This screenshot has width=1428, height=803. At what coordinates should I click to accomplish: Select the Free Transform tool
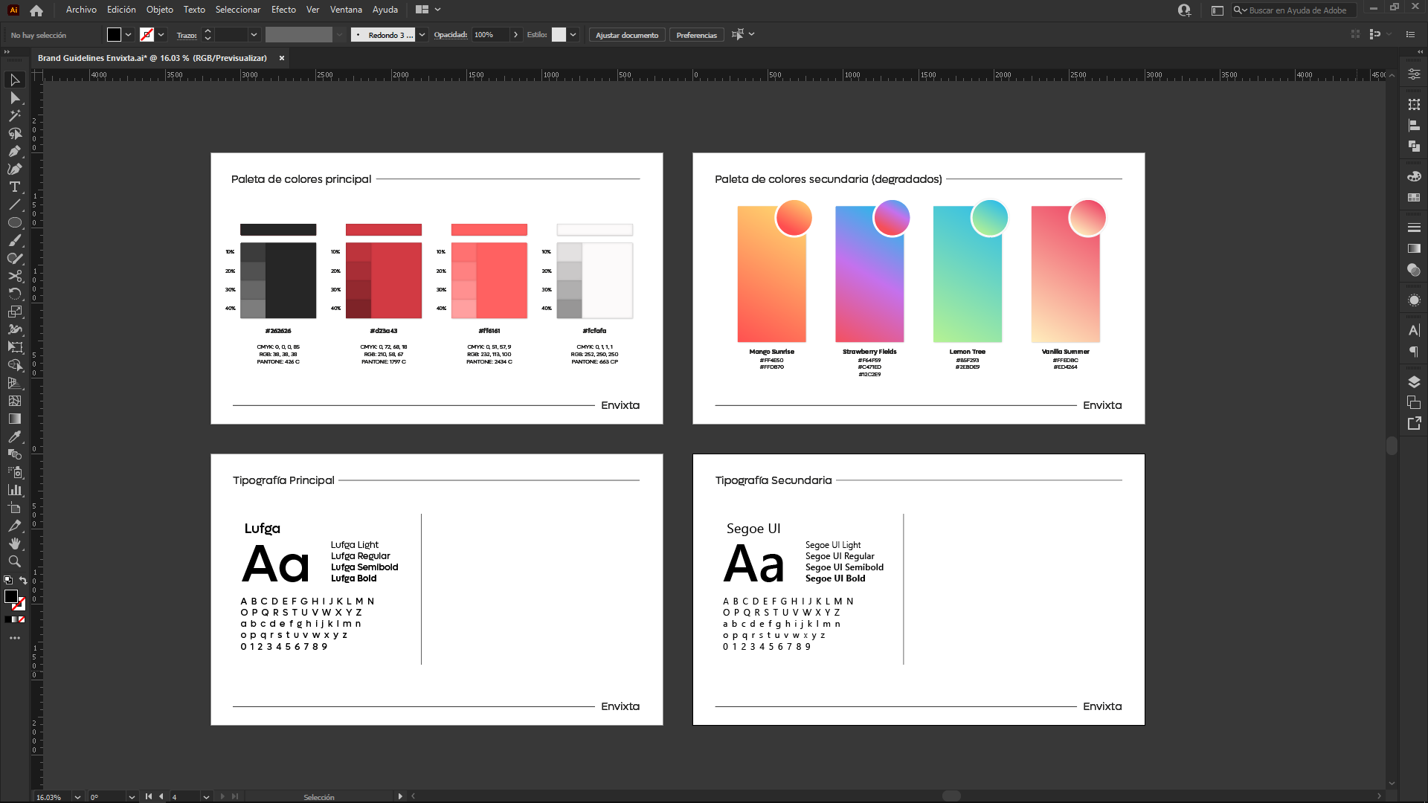pos(15,347)
